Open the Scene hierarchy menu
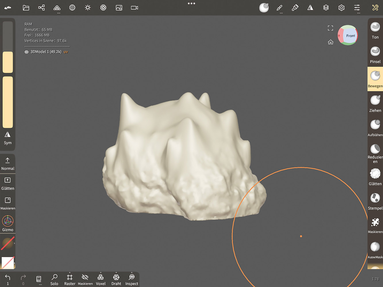This screenshot has height=287, width=383. point(41,8)
